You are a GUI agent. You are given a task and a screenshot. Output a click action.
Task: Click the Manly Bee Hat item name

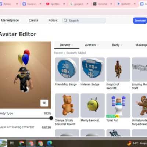coord(90,121)
